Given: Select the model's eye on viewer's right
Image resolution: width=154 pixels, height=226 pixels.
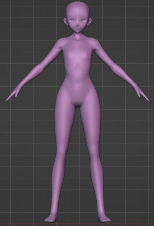Looking at the screenshot, I should (x=83, y=21).
